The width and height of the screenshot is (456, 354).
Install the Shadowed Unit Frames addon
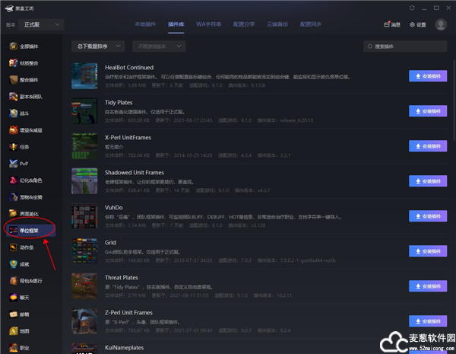428,181
